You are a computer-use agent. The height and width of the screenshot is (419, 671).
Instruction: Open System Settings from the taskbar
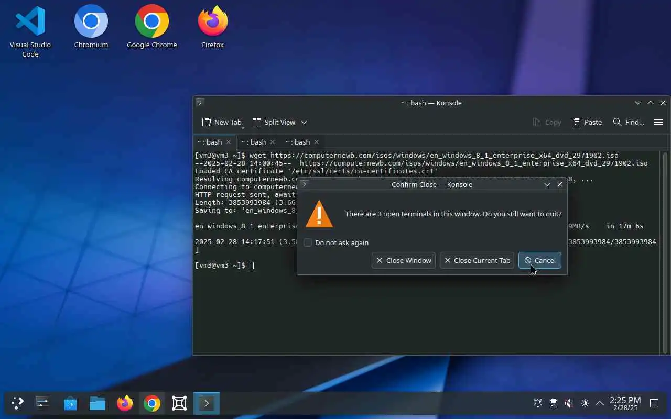click(43, 403)
